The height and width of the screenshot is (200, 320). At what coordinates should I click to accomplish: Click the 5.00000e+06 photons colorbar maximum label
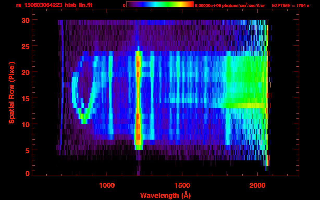click(x=230, y=5)
